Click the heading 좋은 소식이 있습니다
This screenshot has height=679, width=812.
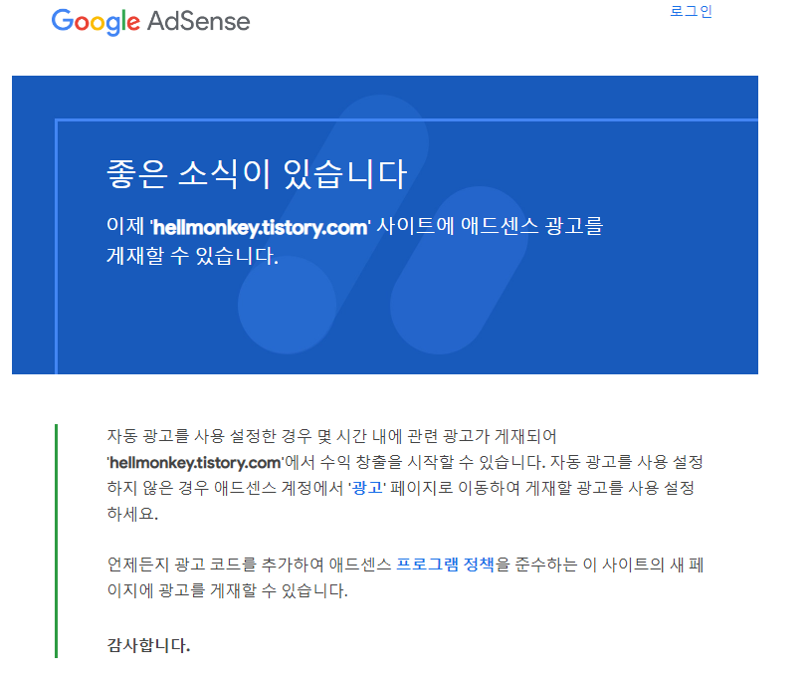[x=257, y=173]
